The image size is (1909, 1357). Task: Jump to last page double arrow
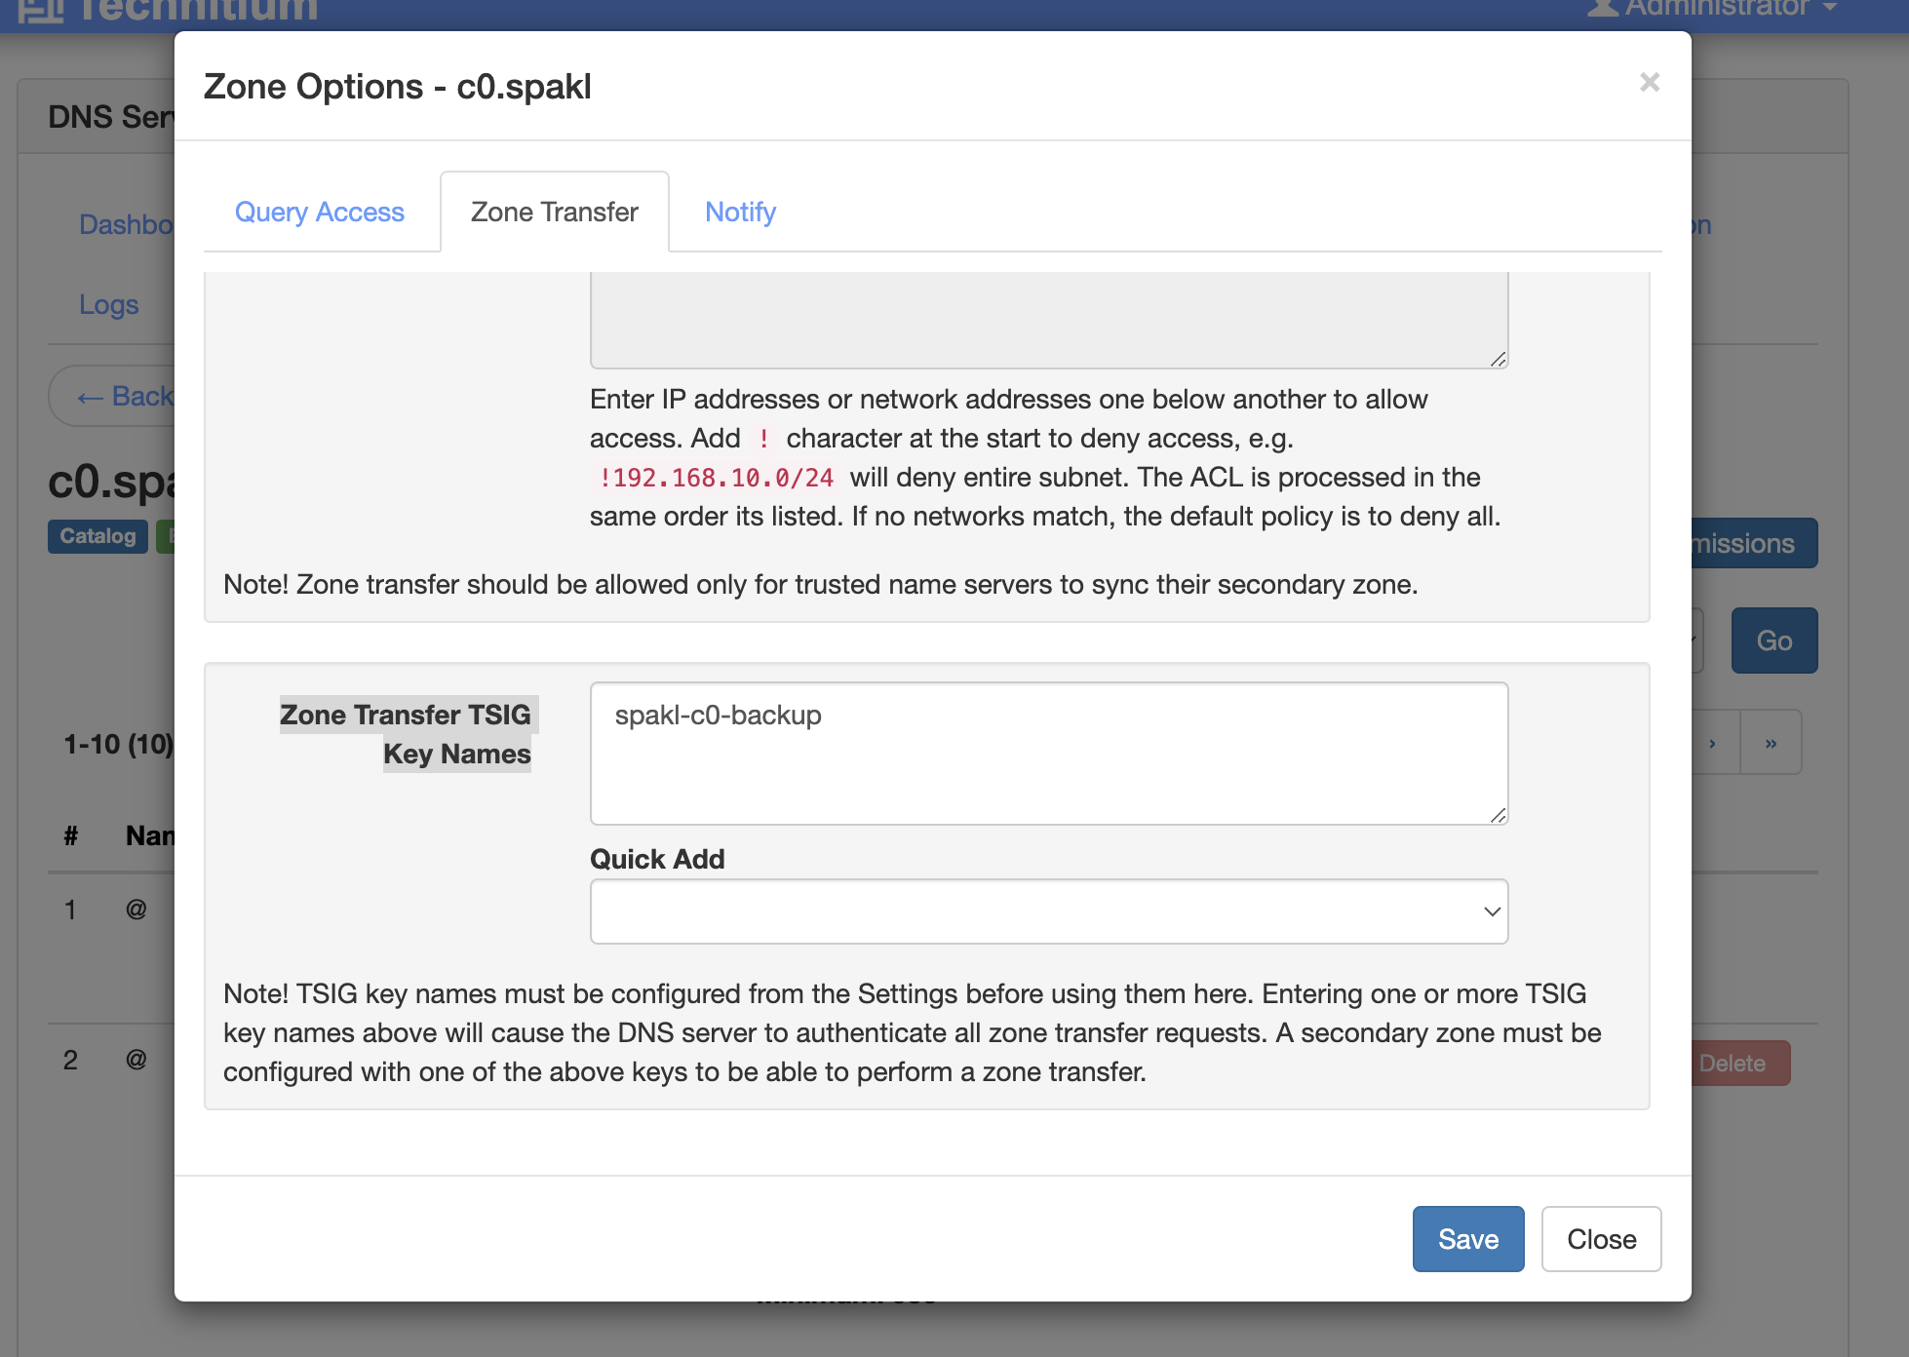tap(1771, 743)
